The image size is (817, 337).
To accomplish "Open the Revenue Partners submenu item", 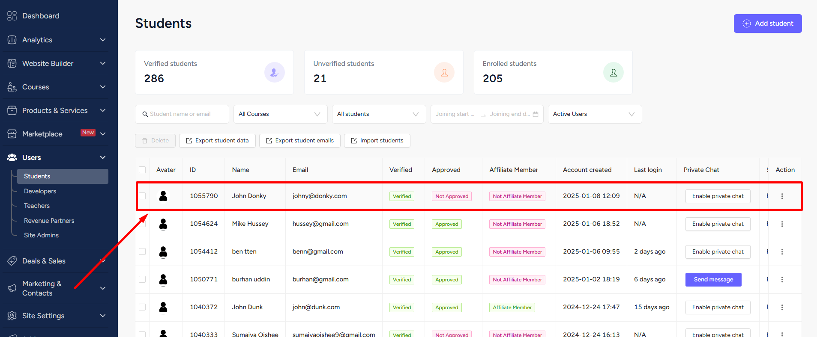I will (49, 221).
